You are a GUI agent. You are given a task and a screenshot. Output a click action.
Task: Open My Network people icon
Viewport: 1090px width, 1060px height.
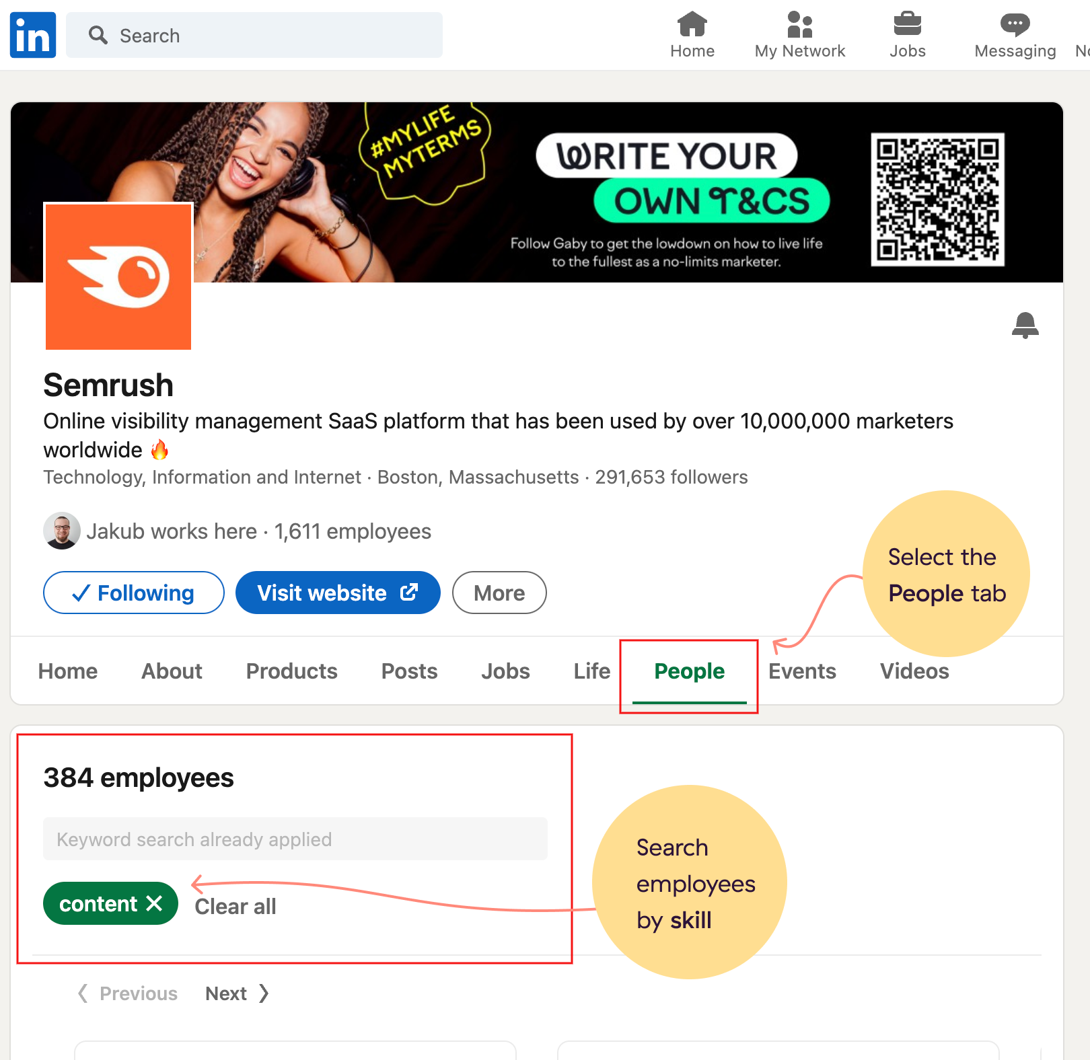800,24
